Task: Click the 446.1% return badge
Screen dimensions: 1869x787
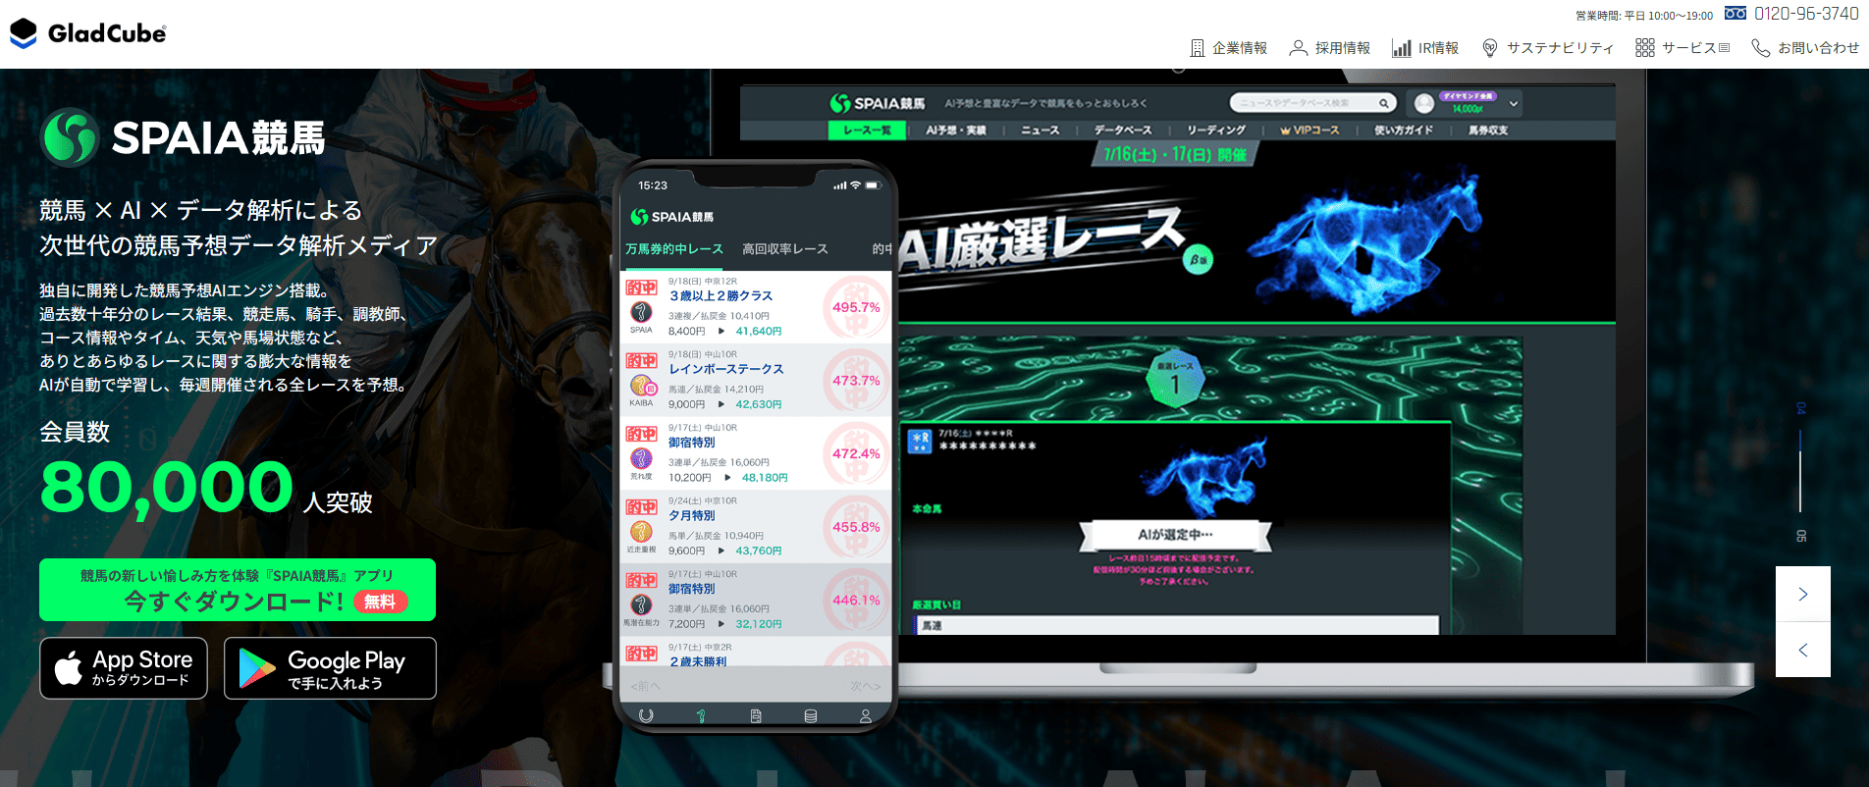Action: click(856, 601)
